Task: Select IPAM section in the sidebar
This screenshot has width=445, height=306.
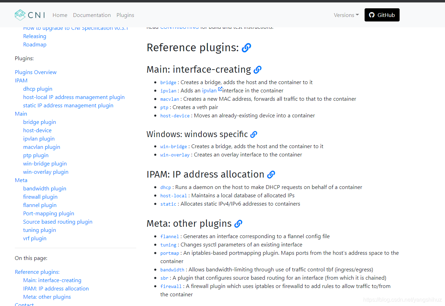Action: point(21,80)
